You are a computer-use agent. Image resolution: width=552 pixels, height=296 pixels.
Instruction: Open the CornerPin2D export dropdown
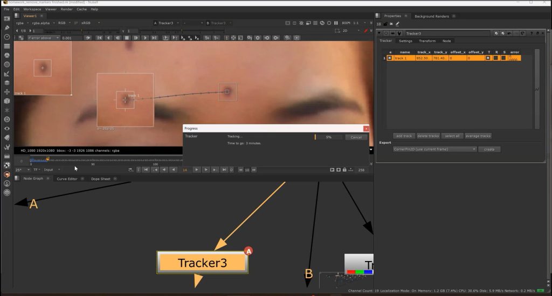434,150
